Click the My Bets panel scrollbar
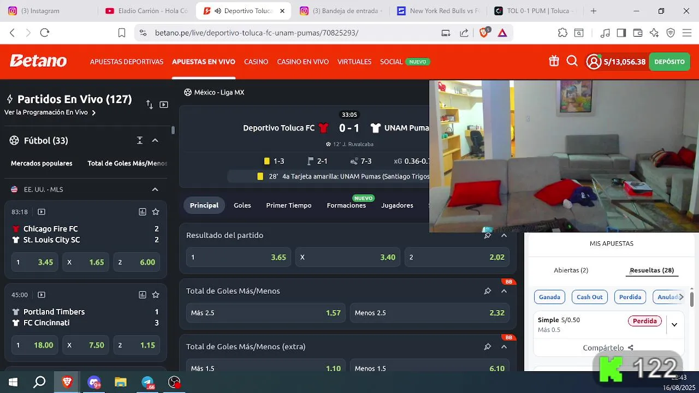Viewport: 699px width, 393px height. (x=692, y=299)
